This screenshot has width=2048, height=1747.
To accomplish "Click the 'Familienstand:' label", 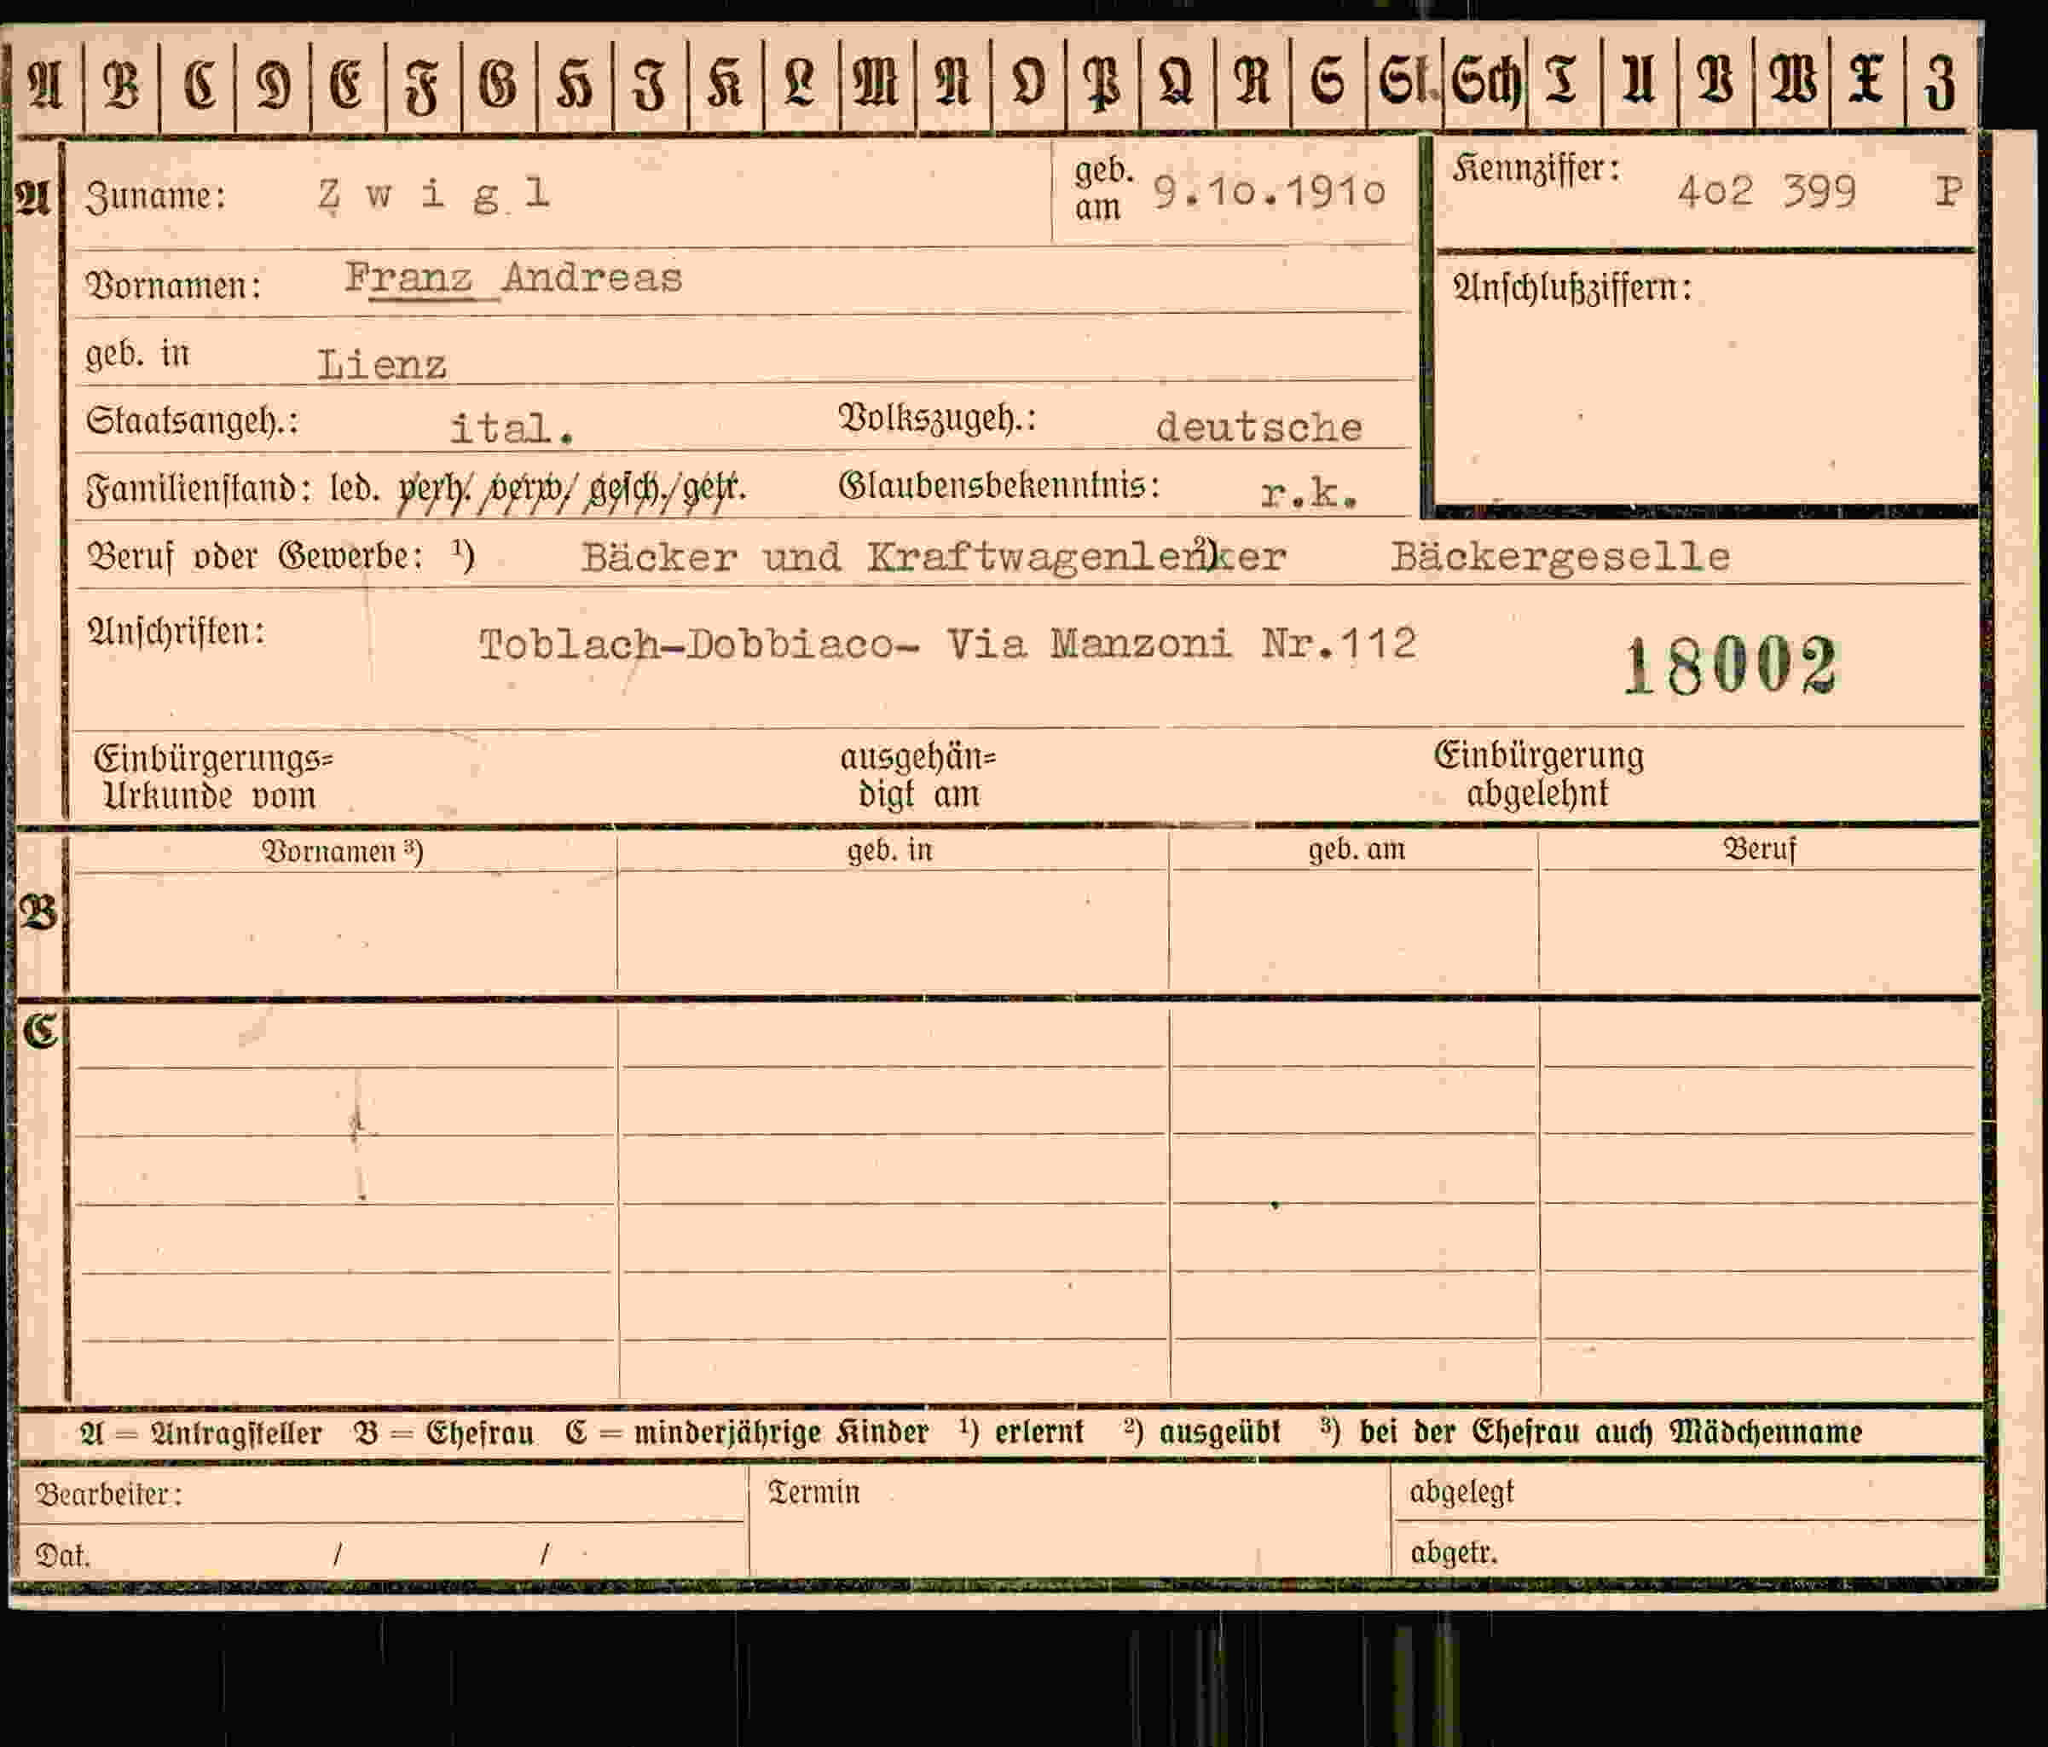I will (x=199, y=489).
